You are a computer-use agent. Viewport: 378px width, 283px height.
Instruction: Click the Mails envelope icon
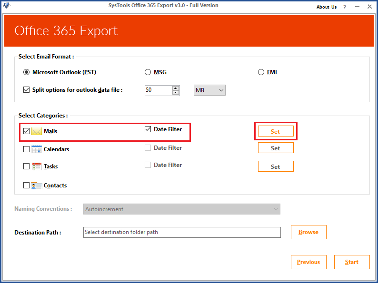(x=36, y=131)
